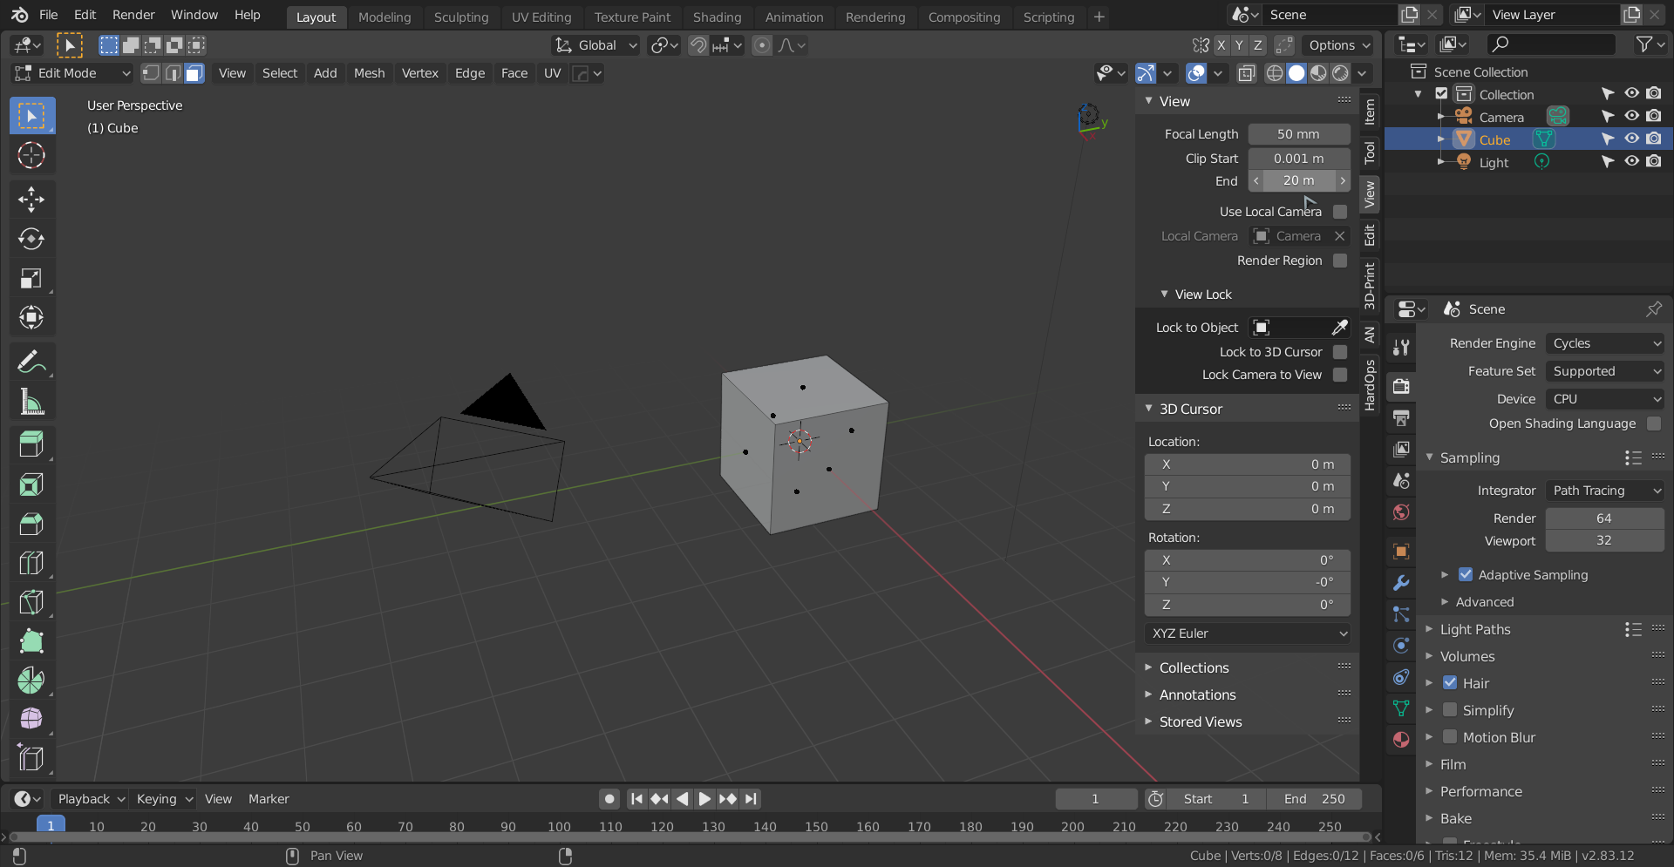This screenshot has width=1674, height=867.
Task: Pick Lock to Object with the eyedropper
Action: pos(1340,328)
